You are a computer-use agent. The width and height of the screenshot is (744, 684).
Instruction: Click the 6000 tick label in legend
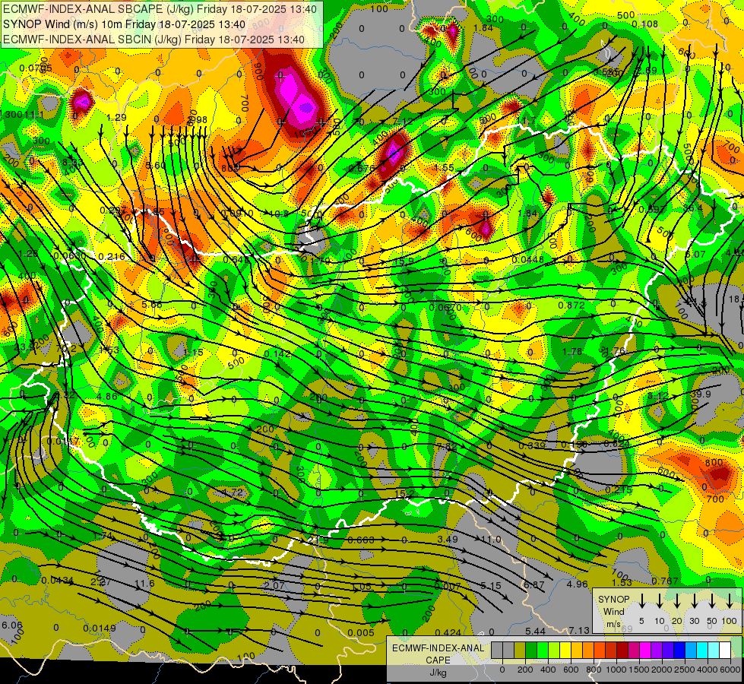click(x=730, y=670)
